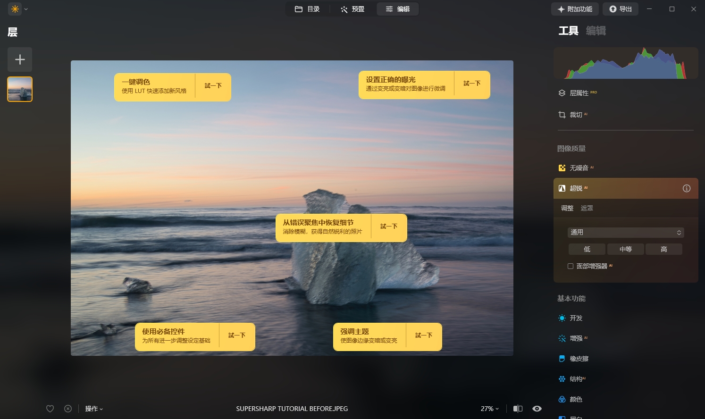Click the histogram display
The image size is (705, 419).
[626, 63]
